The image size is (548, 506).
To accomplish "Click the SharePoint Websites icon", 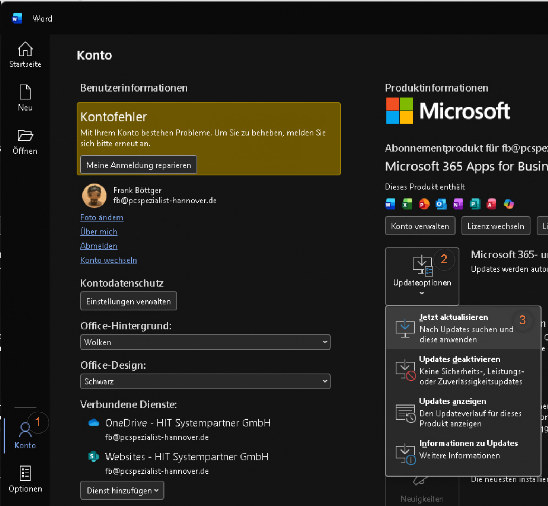I will 93,456.
